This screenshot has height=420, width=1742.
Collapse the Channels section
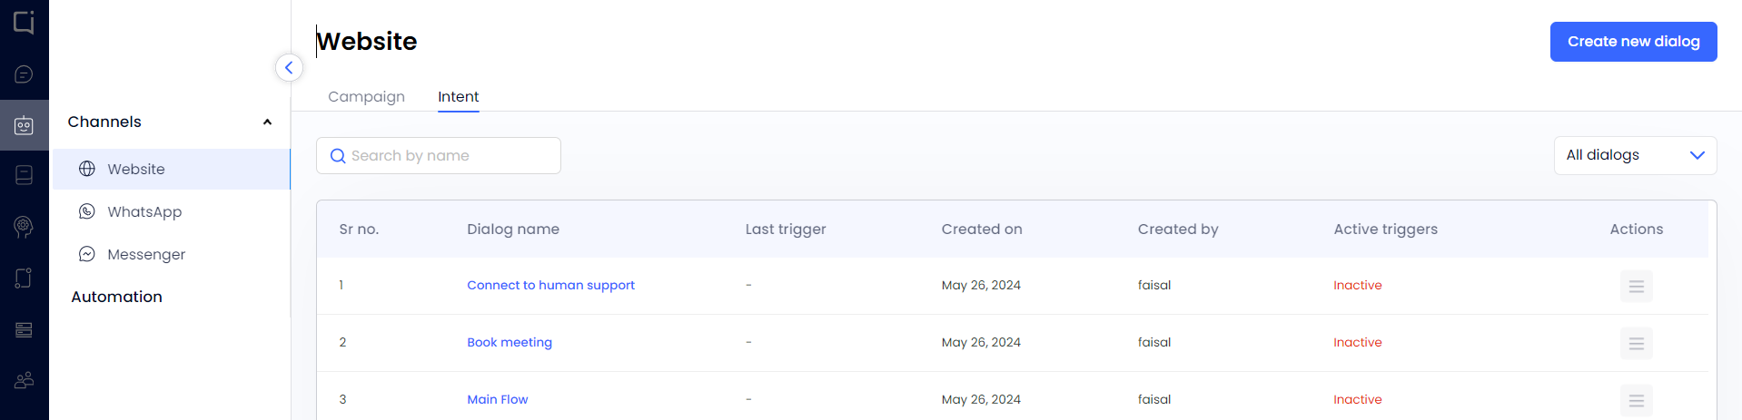267,122
